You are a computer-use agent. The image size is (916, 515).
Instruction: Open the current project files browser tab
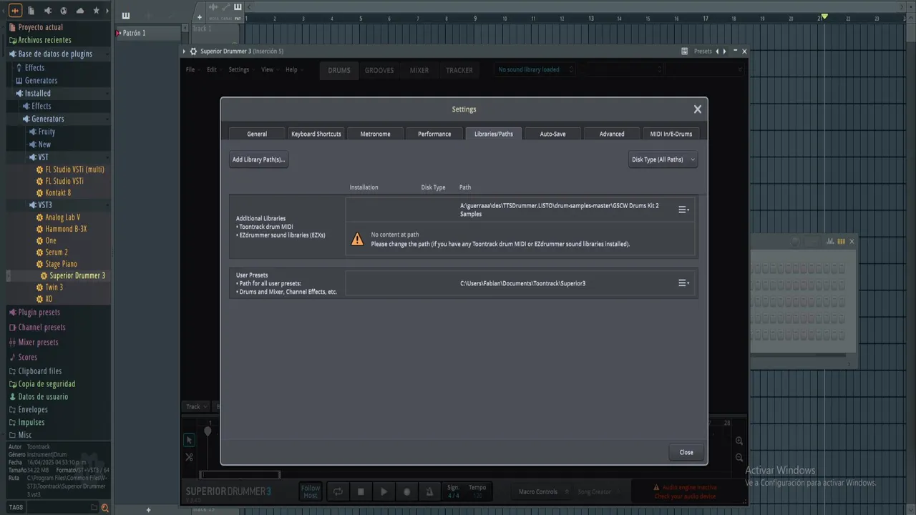[x=31, y=11]
